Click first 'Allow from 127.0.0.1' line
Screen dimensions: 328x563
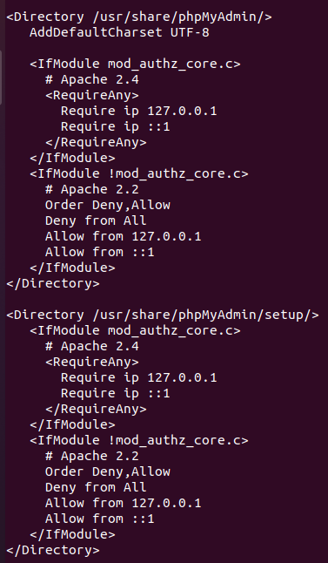click(124, 237)
